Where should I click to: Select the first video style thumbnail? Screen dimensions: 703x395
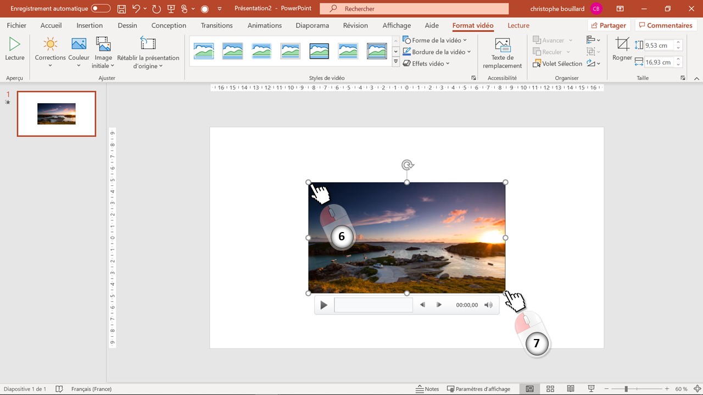(204, 51)
